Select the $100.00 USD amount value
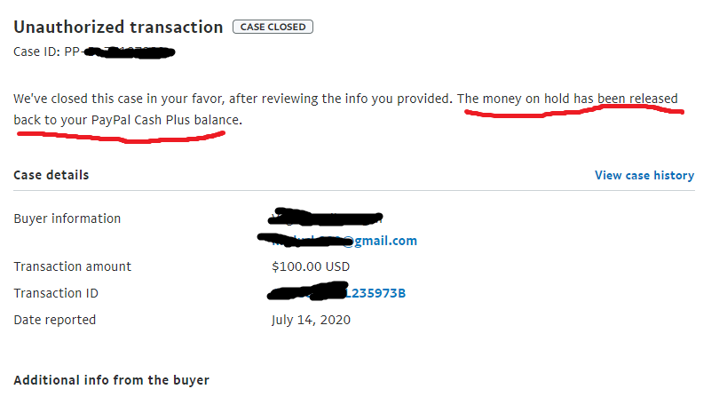The width and height of the screenshot is (727, 413). pyautogui.click(x=311, y=266)
